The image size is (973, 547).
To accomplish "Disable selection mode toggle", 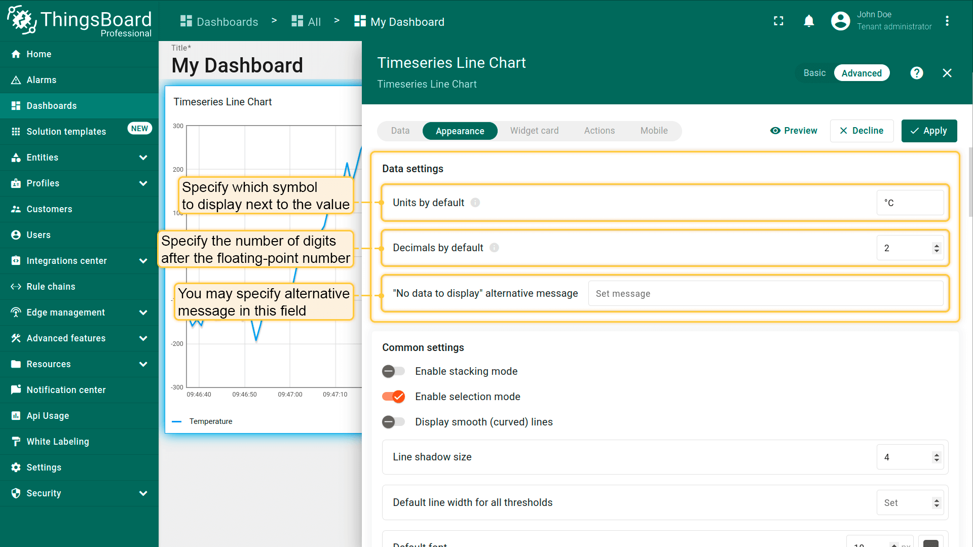I will 393,397.
